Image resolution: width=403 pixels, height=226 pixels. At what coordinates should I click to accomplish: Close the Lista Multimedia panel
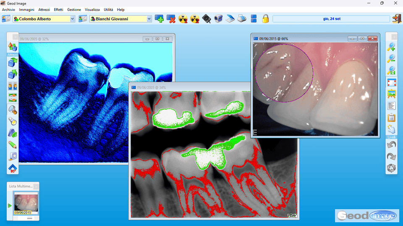36,186
